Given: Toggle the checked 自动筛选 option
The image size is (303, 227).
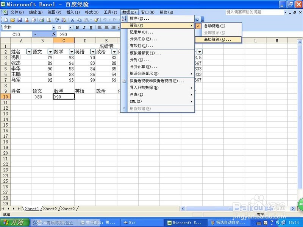Looking at the screenshot, I should (219, 26).
